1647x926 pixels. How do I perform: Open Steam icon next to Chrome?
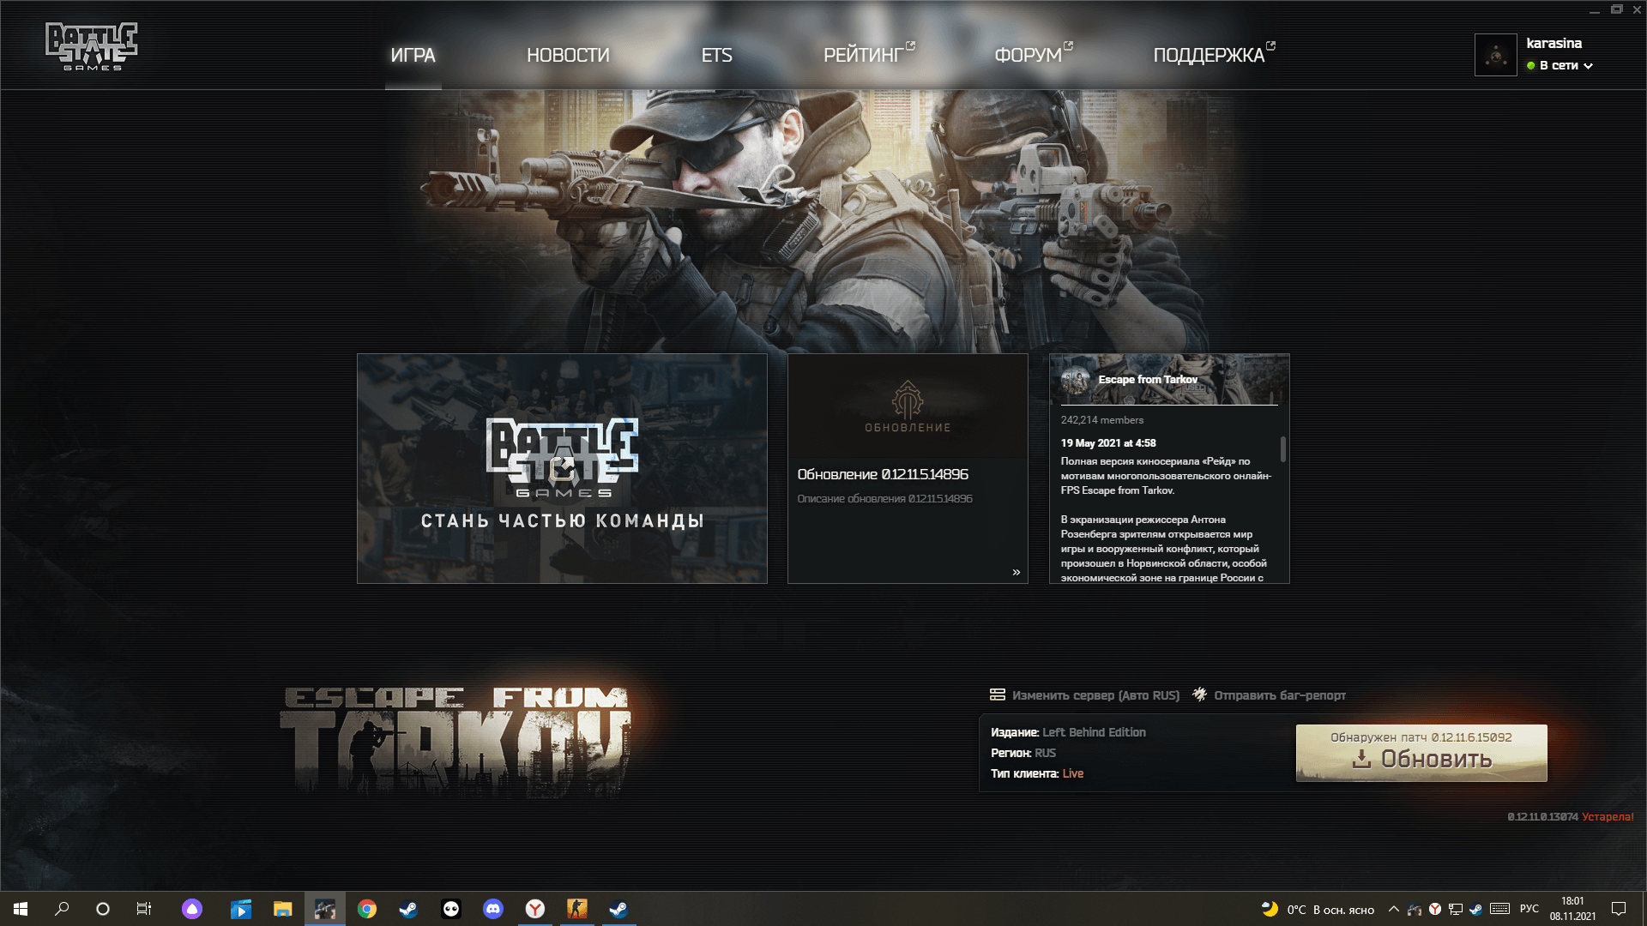pyautogui.click(x=409, y=909)
